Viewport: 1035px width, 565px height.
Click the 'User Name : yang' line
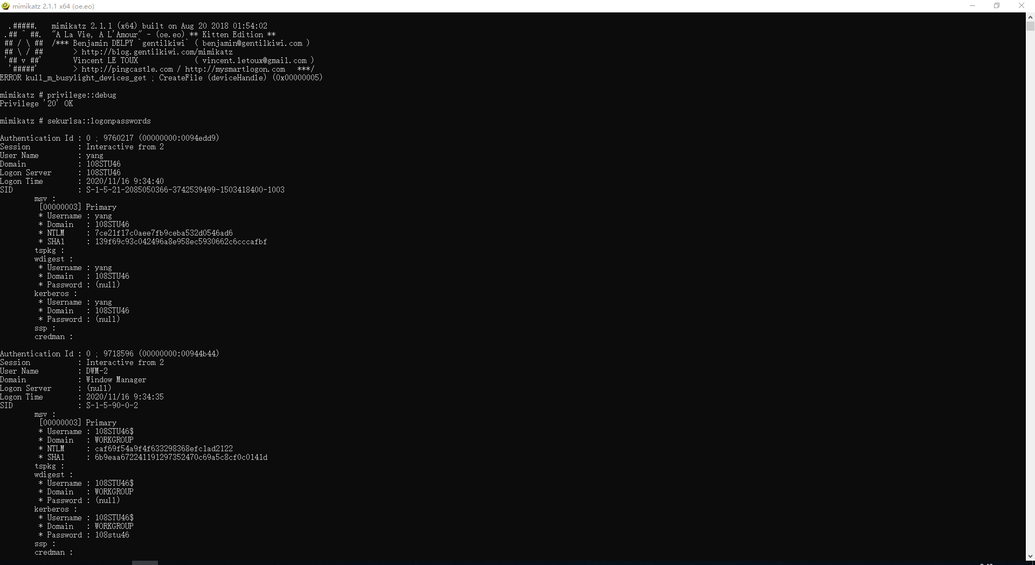tap(52, 155)
